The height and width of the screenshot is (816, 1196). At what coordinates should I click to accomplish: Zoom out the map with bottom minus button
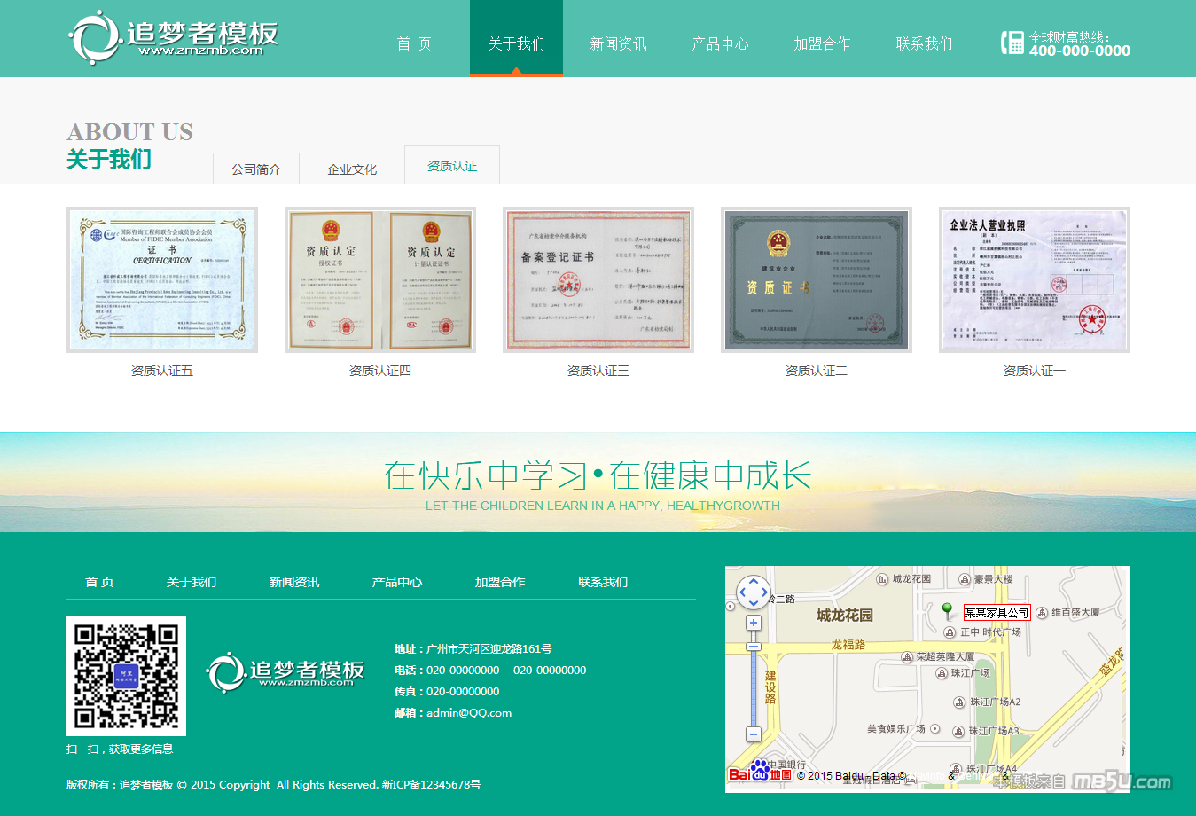click(x=754, y=734)
